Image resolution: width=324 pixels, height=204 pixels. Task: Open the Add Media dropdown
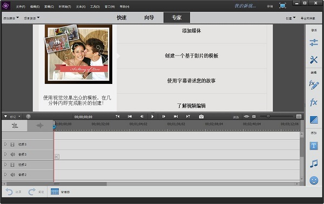tap(11, 18)
